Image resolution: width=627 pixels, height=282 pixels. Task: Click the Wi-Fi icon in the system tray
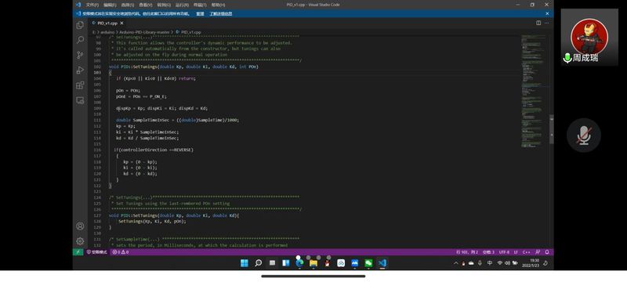coord(500,263)
